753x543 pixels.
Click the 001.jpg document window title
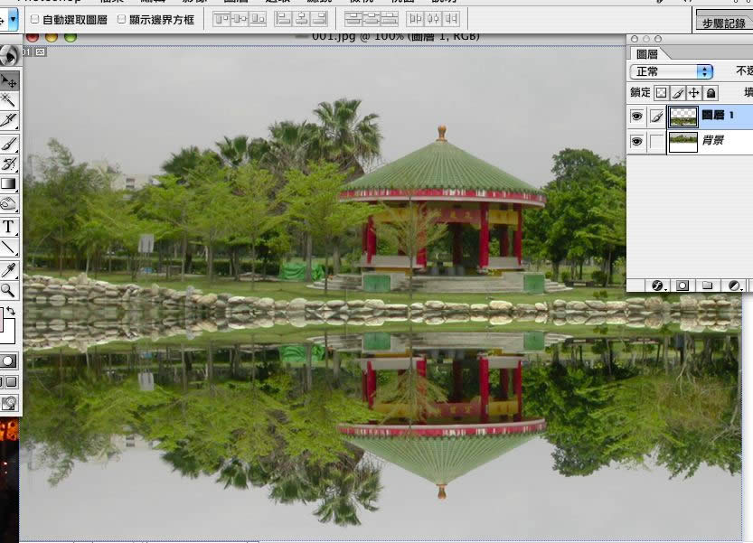click(395, 36)
